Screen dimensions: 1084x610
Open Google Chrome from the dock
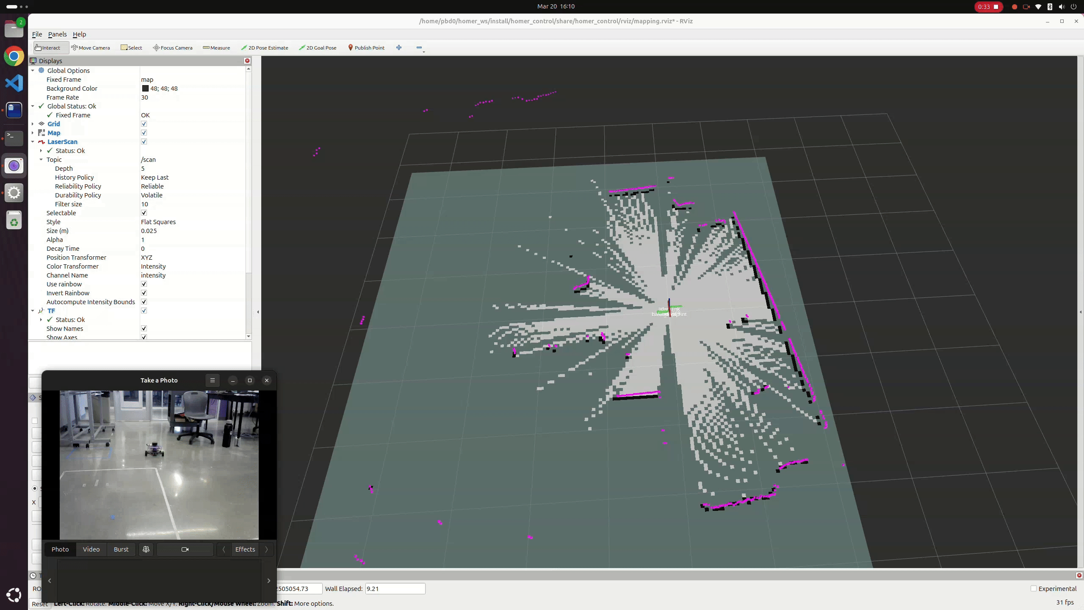tap(14, 56)
